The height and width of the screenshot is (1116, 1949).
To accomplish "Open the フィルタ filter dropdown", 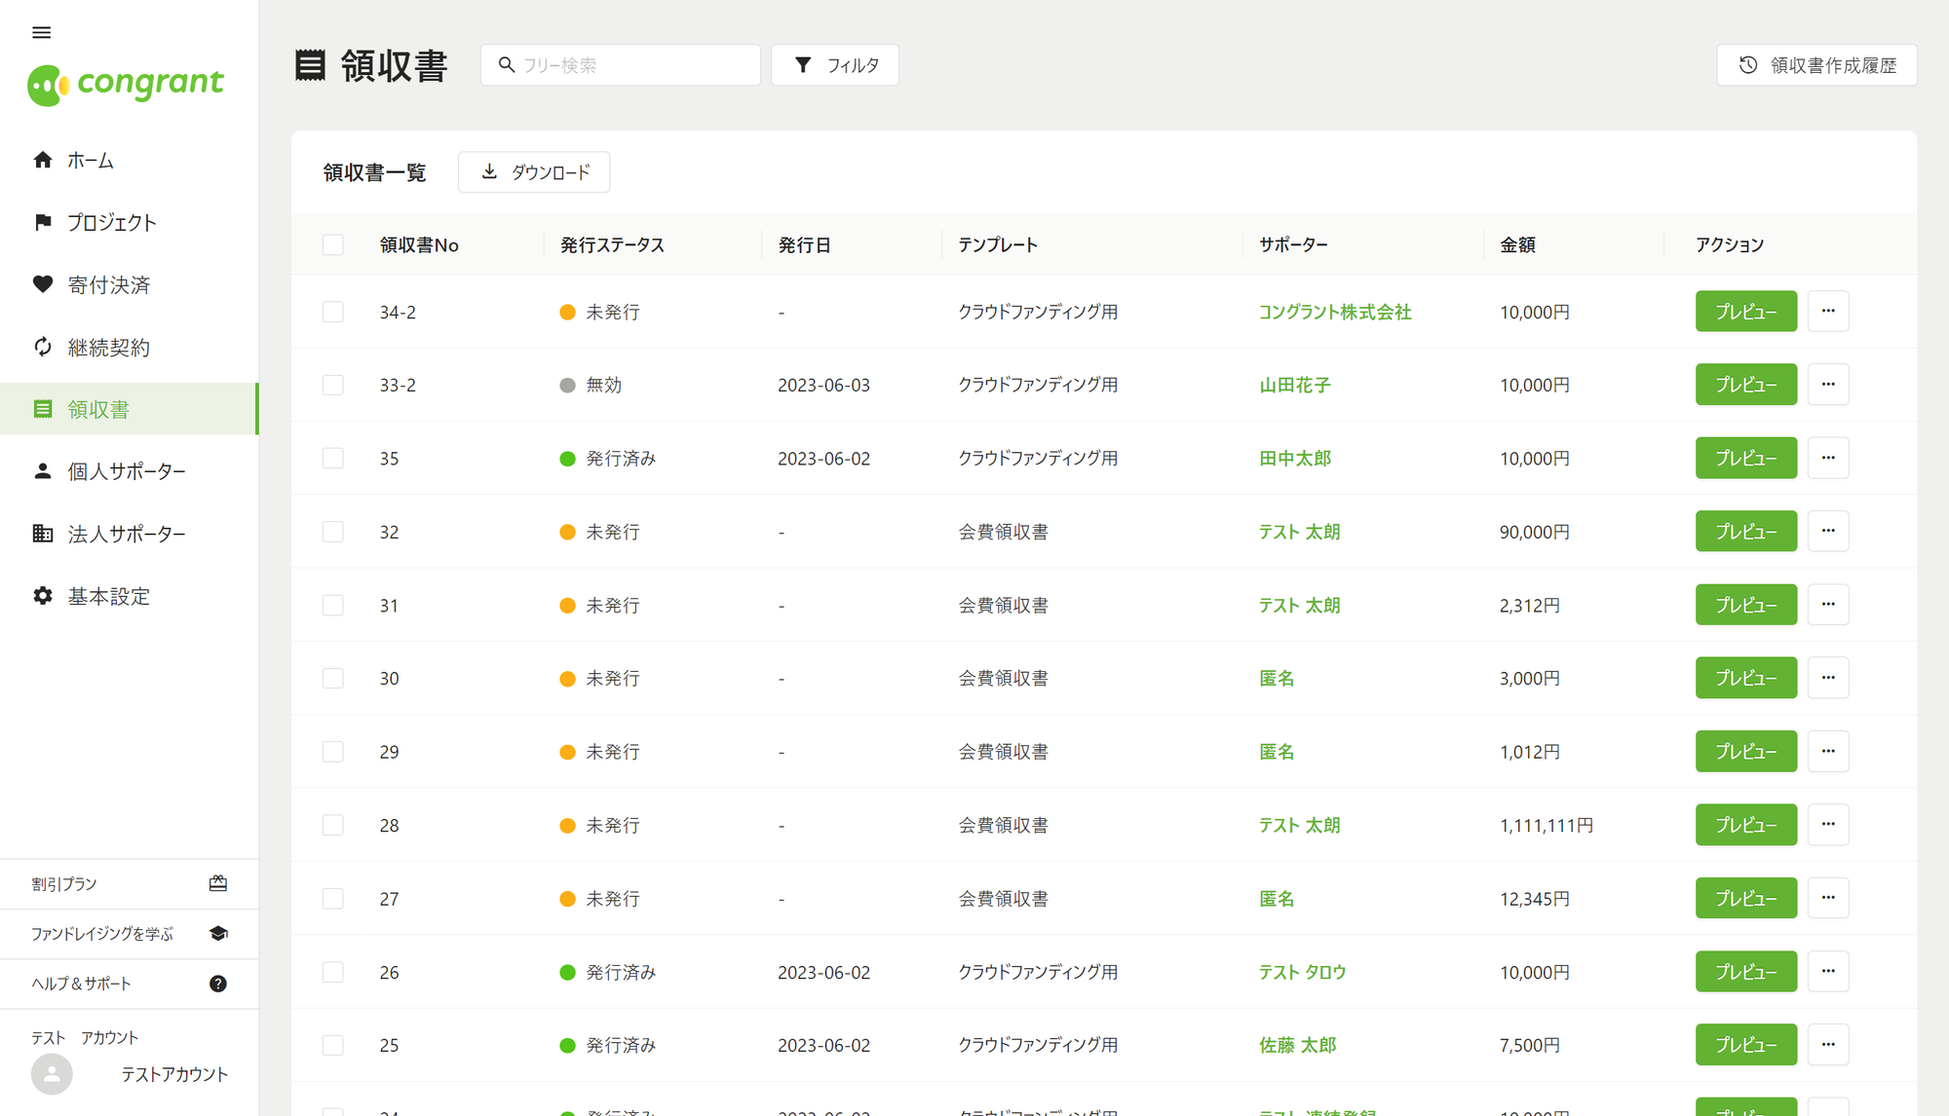I will [x=835, y=65].
